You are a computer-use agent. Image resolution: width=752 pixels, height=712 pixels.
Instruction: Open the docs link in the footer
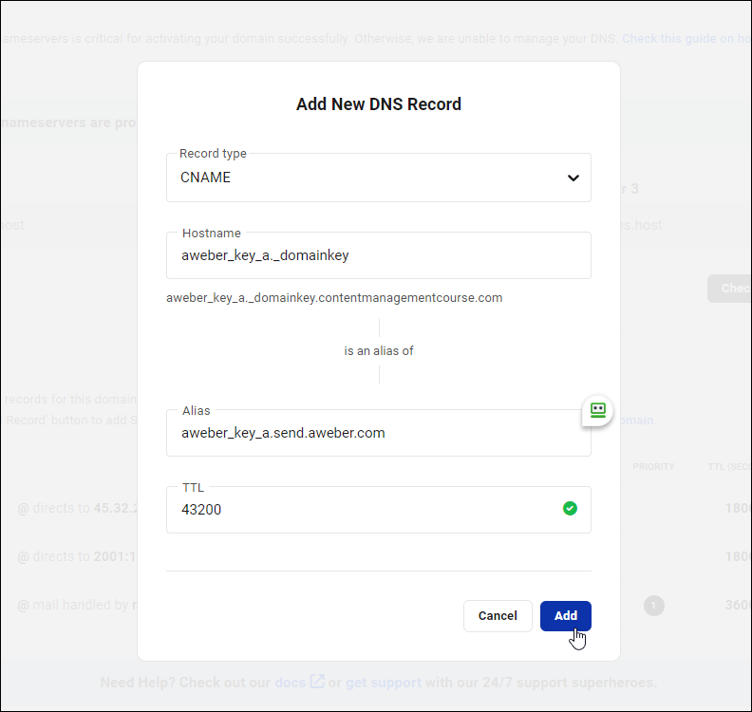click(x=291, y=683)
